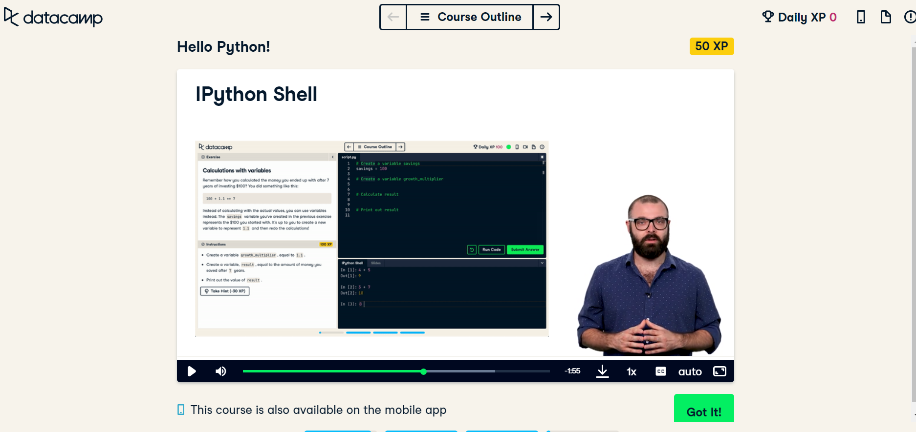This screenshot has height=432, width=916.
Task: Enter fullscreen video mode
Action: tap(720, 371)
